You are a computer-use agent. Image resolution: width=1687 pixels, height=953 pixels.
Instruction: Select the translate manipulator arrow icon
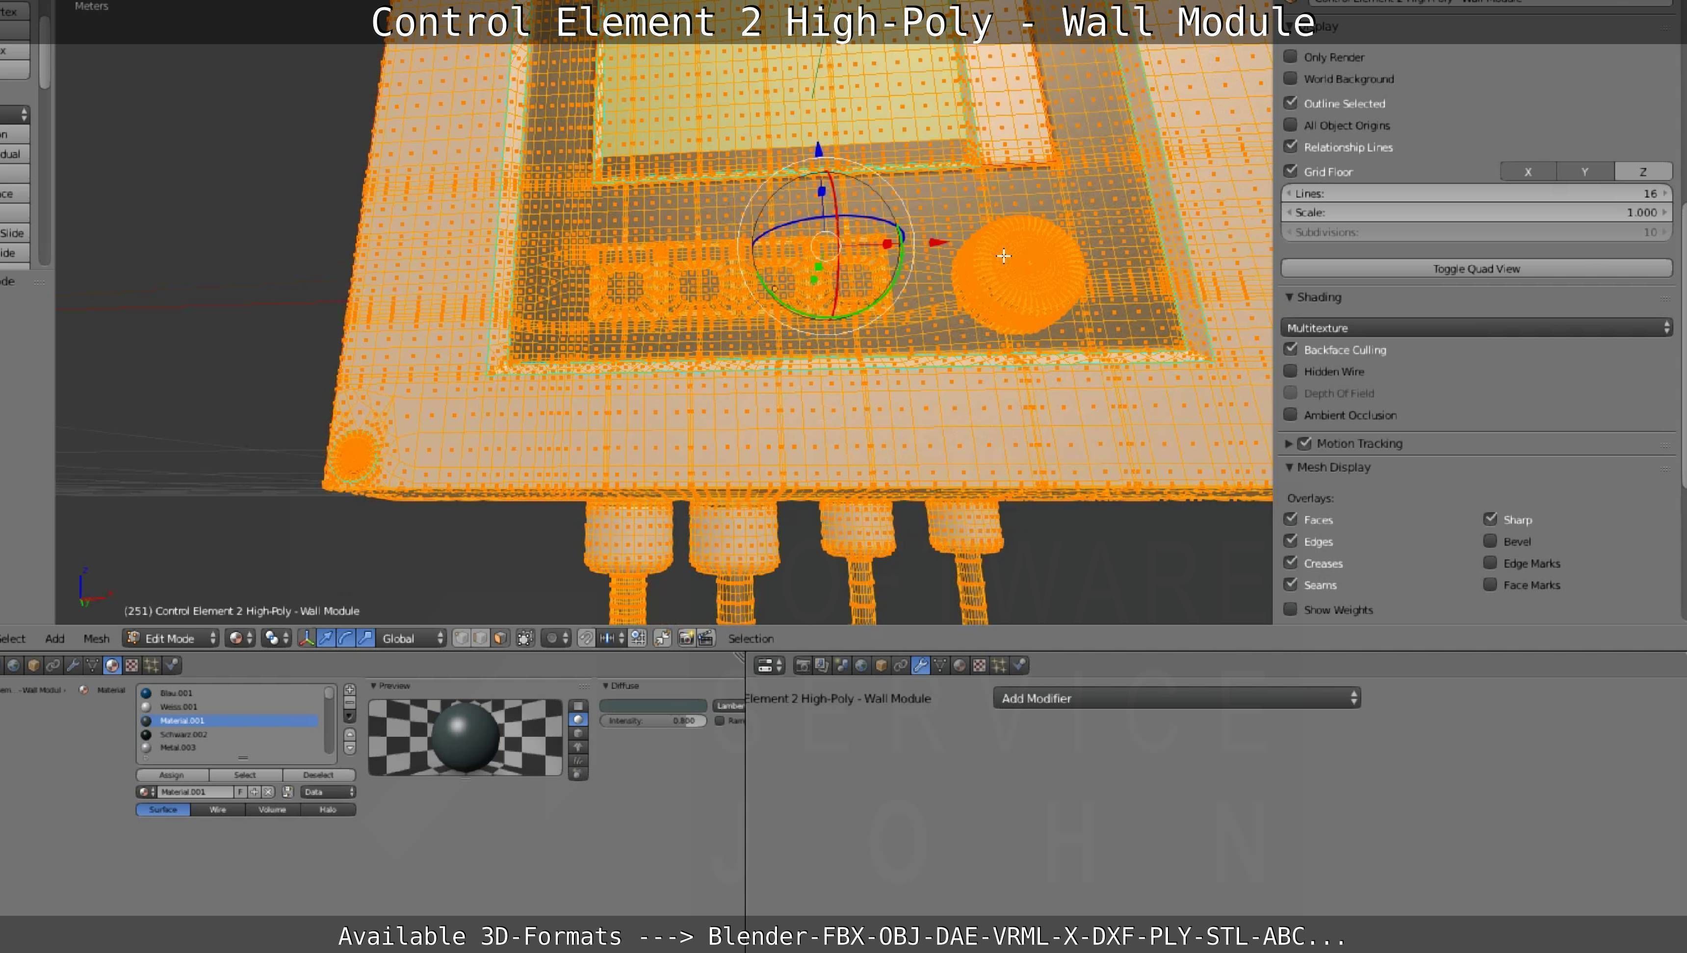(326, 638)
